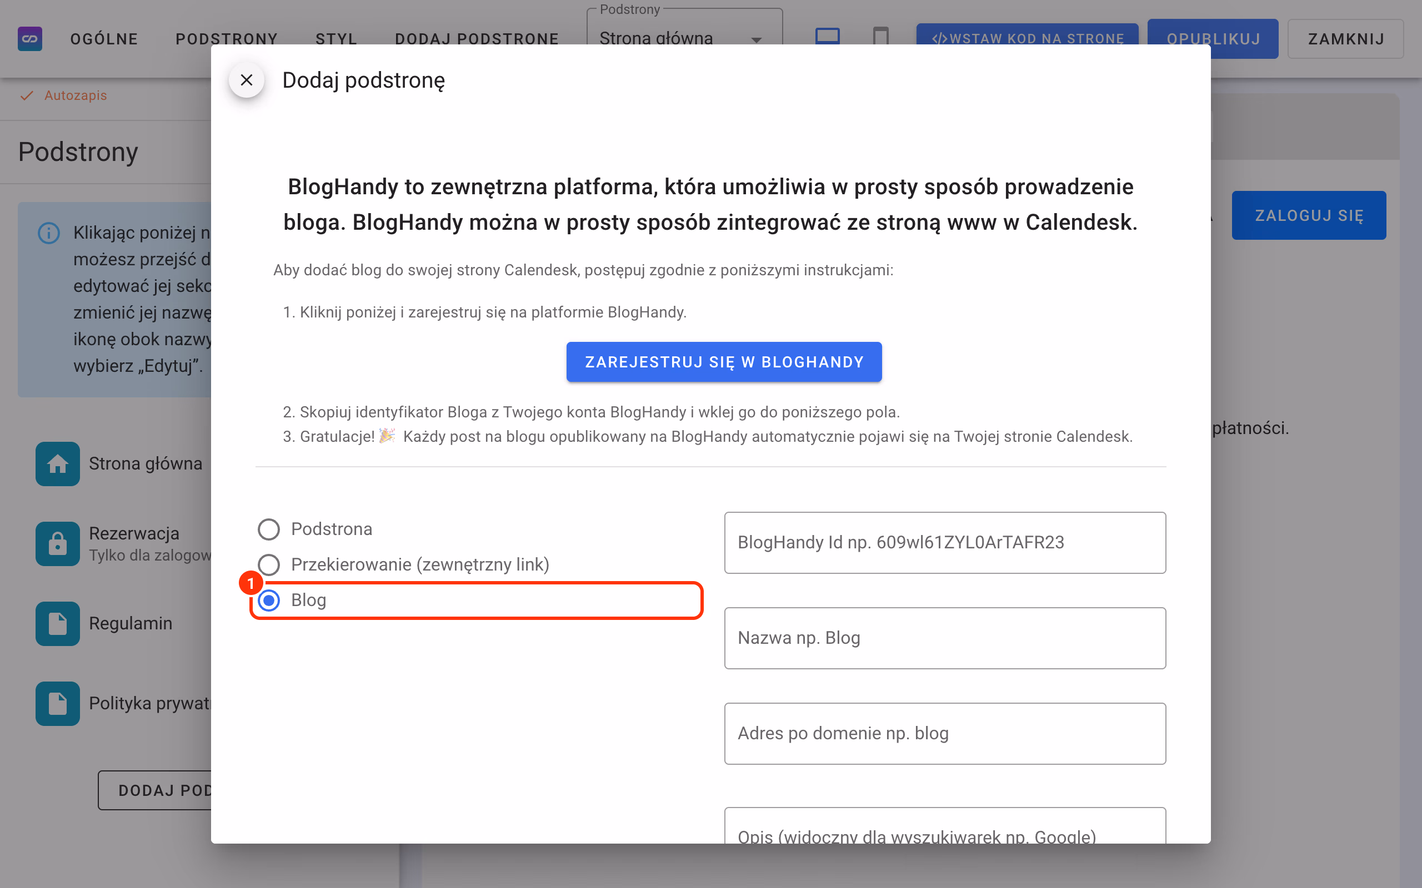Click the Calendesk logo icon
This screenshot has width=1422, height=888.
coord(30,39)
